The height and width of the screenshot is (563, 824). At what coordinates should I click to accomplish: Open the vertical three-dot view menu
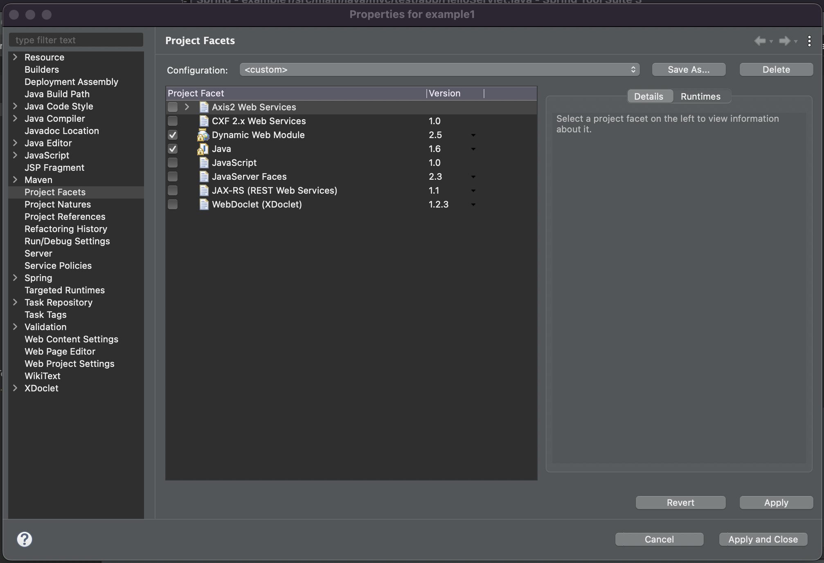tap(809, 41)
